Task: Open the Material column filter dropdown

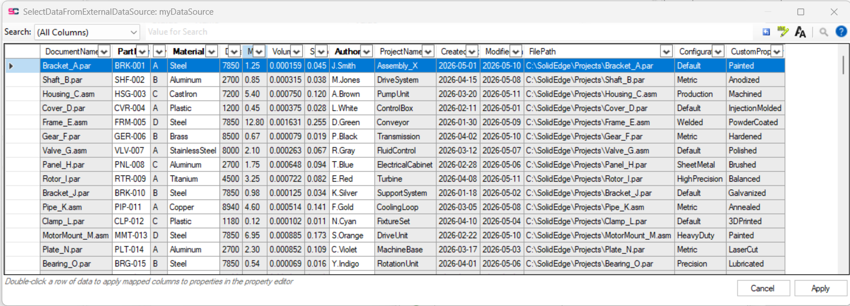Action: (211, 51)
